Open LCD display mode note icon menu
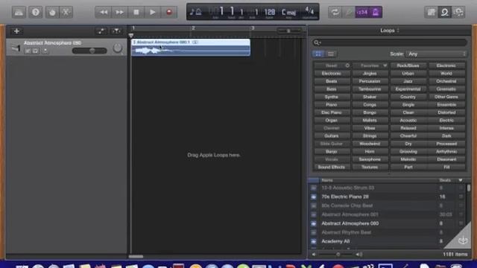The height and width of the screenshot is (268, 477). coord(195,12)
